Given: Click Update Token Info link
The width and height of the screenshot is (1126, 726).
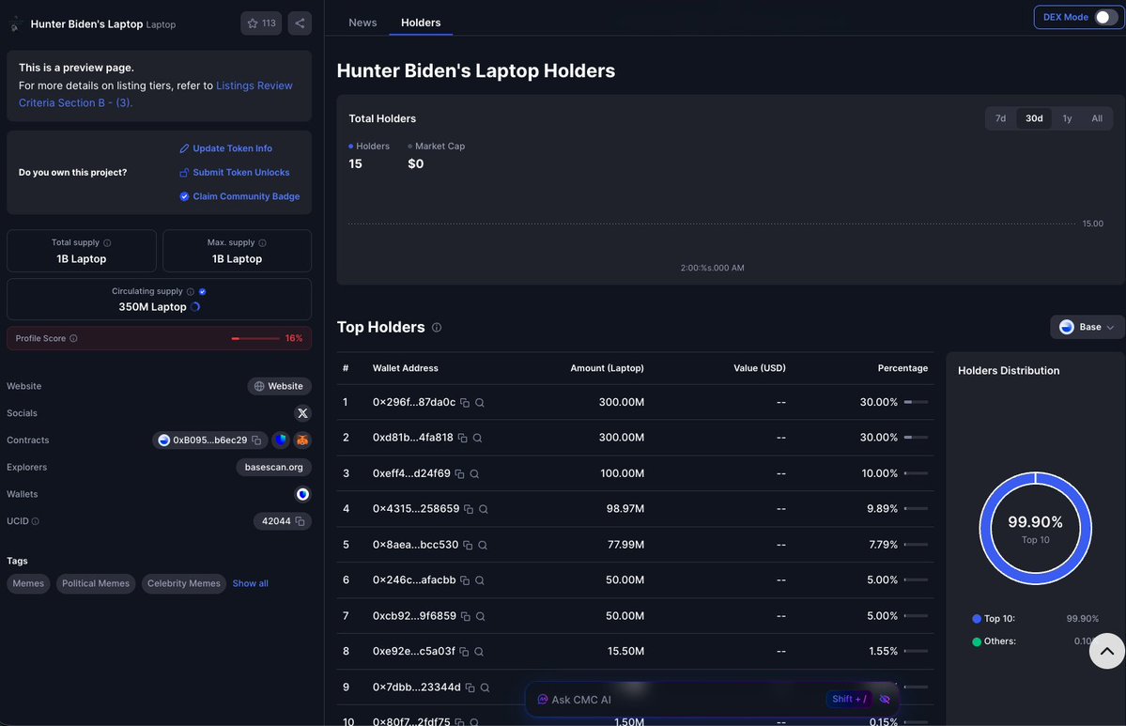Looking at the screenshot, I should (x=225, y=148).
